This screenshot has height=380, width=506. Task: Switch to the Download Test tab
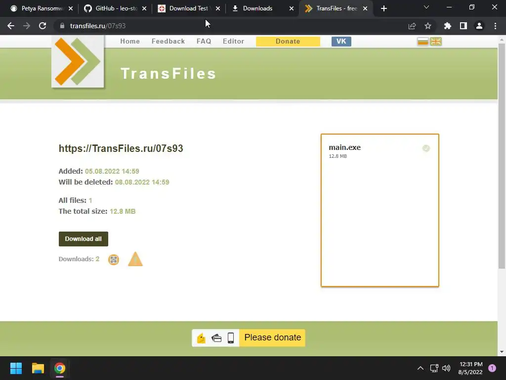pyautogui.click(x=189, y=8)
